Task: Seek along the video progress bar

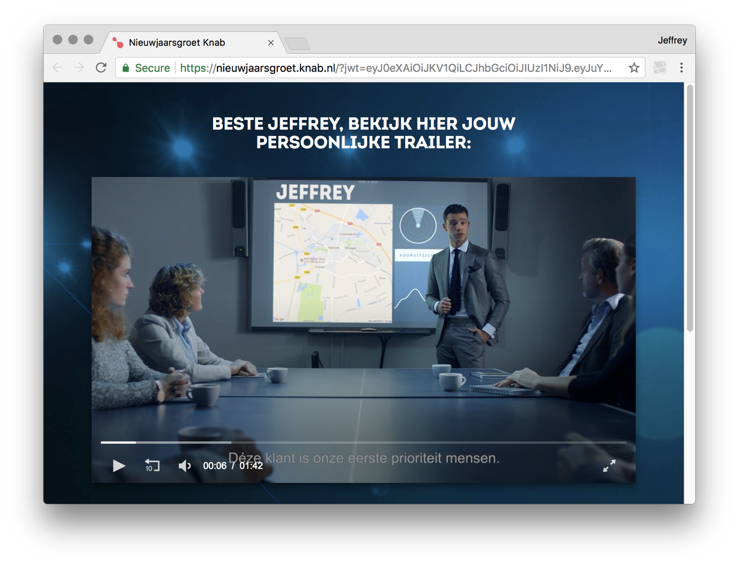Action: [x=363, y=442]
